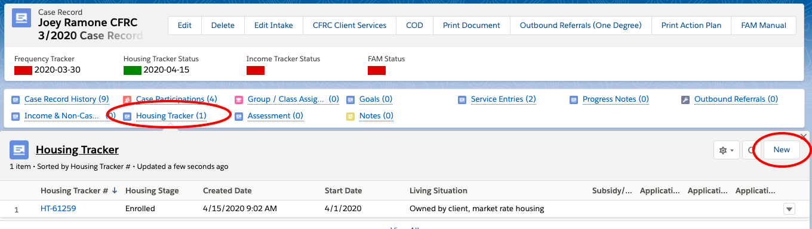Click the Case Participations icon
Screen dimensions: 812x229
tap(127, 100)
